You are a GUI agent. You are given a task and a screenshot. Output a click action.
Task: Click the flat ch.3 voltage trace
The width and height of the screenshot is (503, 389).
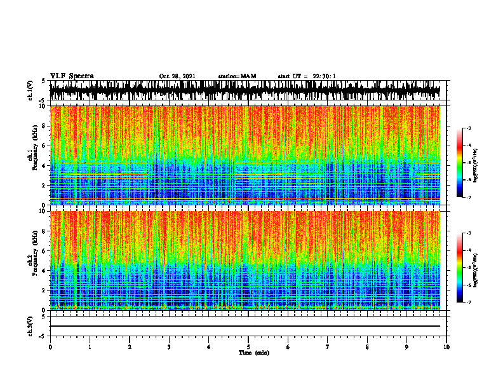tap(245, 326)
